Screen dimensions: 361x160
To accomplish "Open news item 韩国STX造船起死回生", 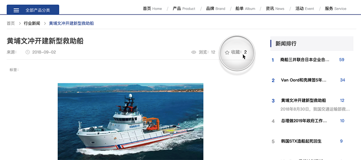I will 301,141.
